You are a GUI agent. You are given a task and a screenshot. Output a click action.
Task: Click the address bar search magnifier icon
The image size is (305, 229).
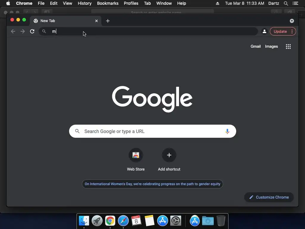click(44, 31)
